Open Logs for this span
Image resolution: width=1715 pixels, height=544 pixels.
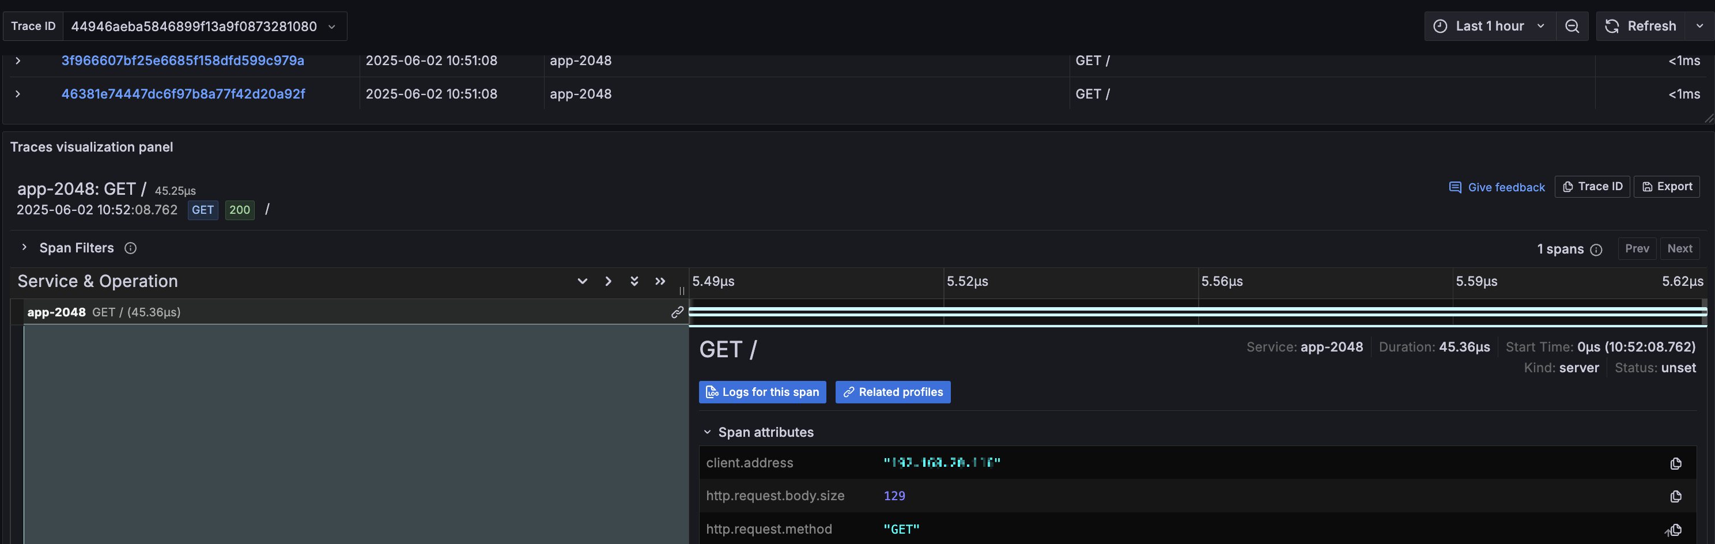point(762,392)
